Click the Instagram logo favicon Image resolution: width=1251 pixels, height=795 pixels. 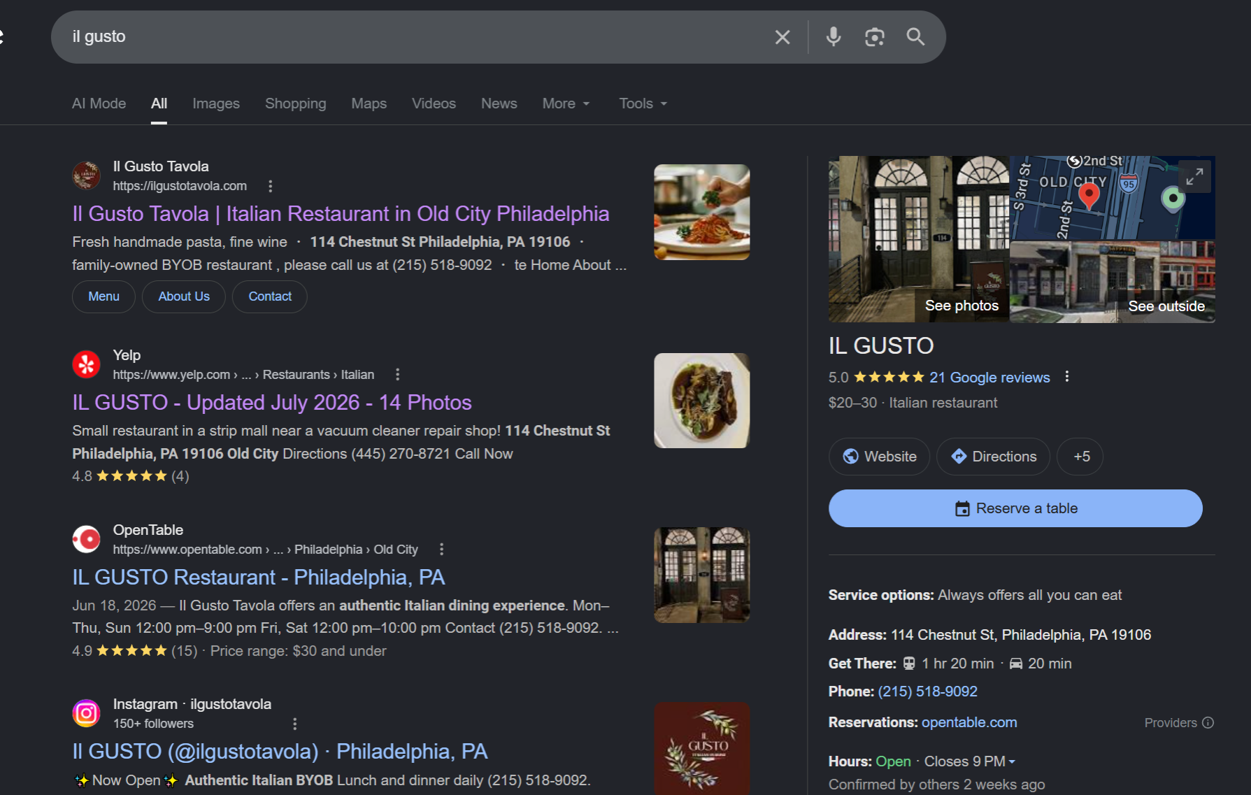[87, 713]
